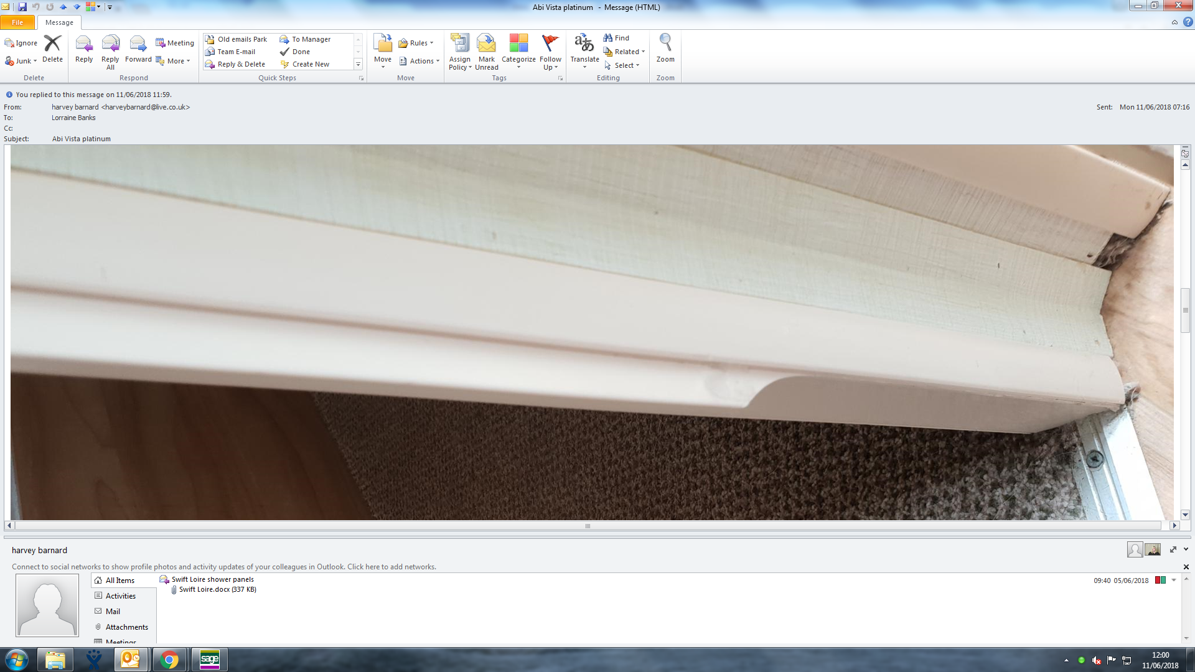Expand Quick Steps gallery arrow
The image size is (1195, 672).
[358, 64]
